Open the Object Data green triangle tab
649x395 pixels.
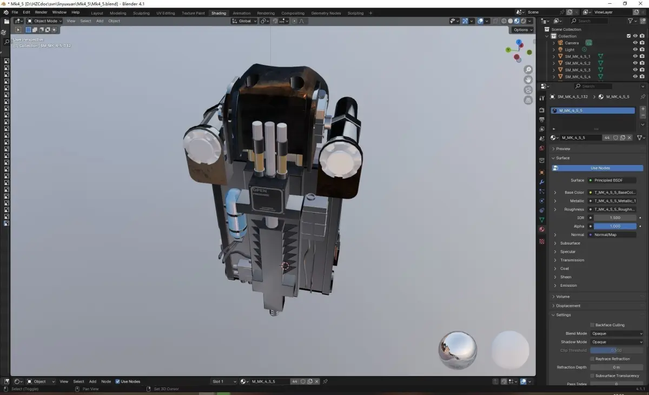point(542,220)
